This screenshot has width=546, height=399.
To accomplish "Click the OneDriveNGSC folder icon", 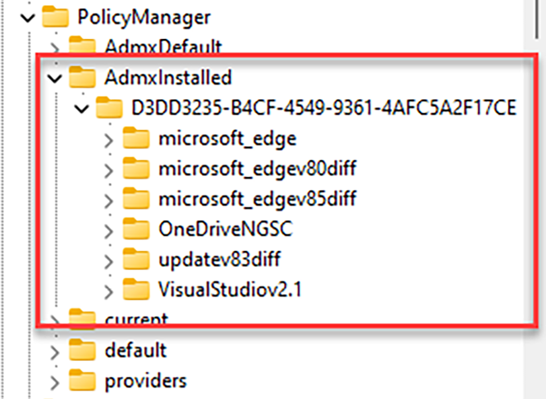I will pos(136,229).
